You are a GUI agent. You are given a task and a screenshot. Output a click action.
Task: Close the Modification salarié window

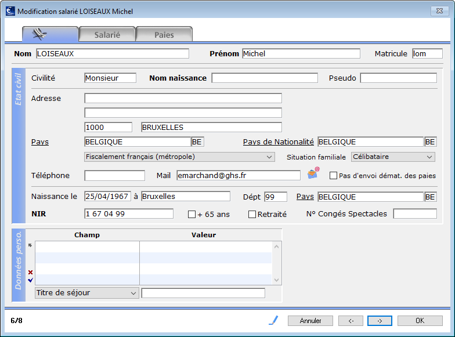440,11
